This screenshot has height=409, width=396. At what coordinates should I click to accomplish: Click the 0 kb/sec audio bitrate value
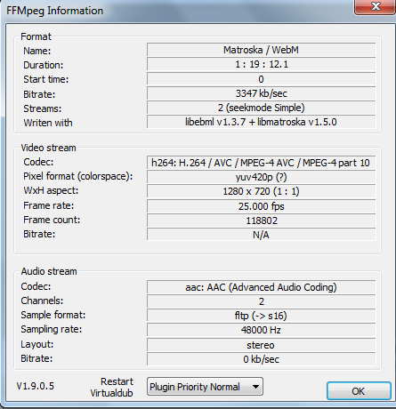(x=261, y=359)
